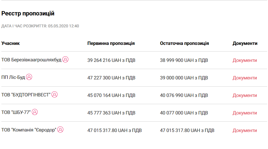
Task: Open Документи link for ПП Ліс-Буд
Action: (245, 78)
